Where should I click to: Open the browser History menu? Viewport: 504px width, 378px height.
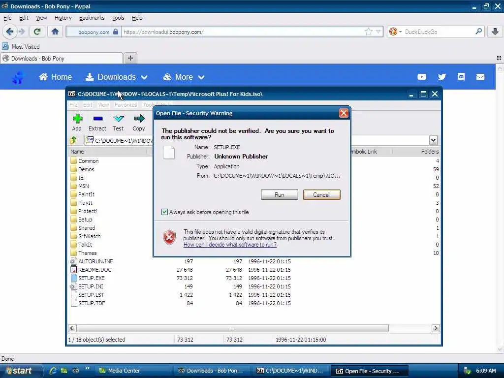click(63, 18)
